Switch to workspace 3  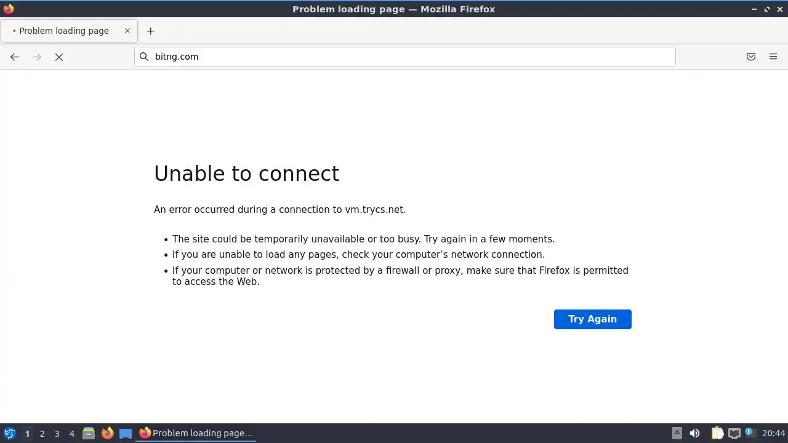click(57, 434)
